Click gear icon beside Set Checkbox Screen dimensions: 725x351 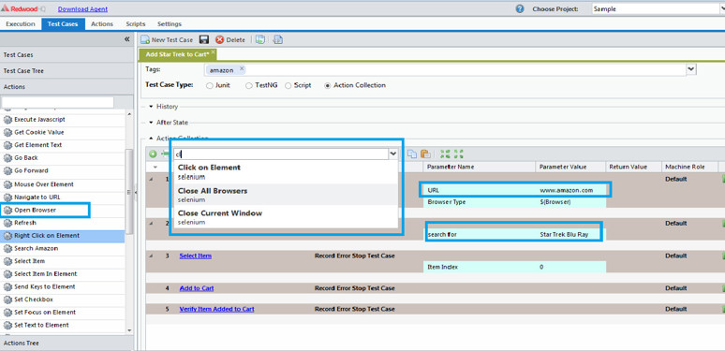(7, 300)
